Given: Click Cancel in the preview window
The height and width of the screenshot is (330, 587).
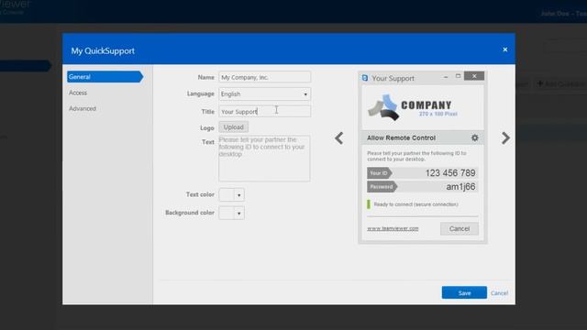Looking at the screenshot, I should 460,228.
